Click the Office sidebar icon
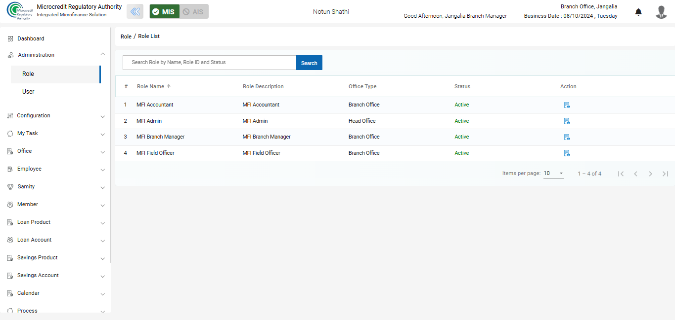 (x=10, y=151)
